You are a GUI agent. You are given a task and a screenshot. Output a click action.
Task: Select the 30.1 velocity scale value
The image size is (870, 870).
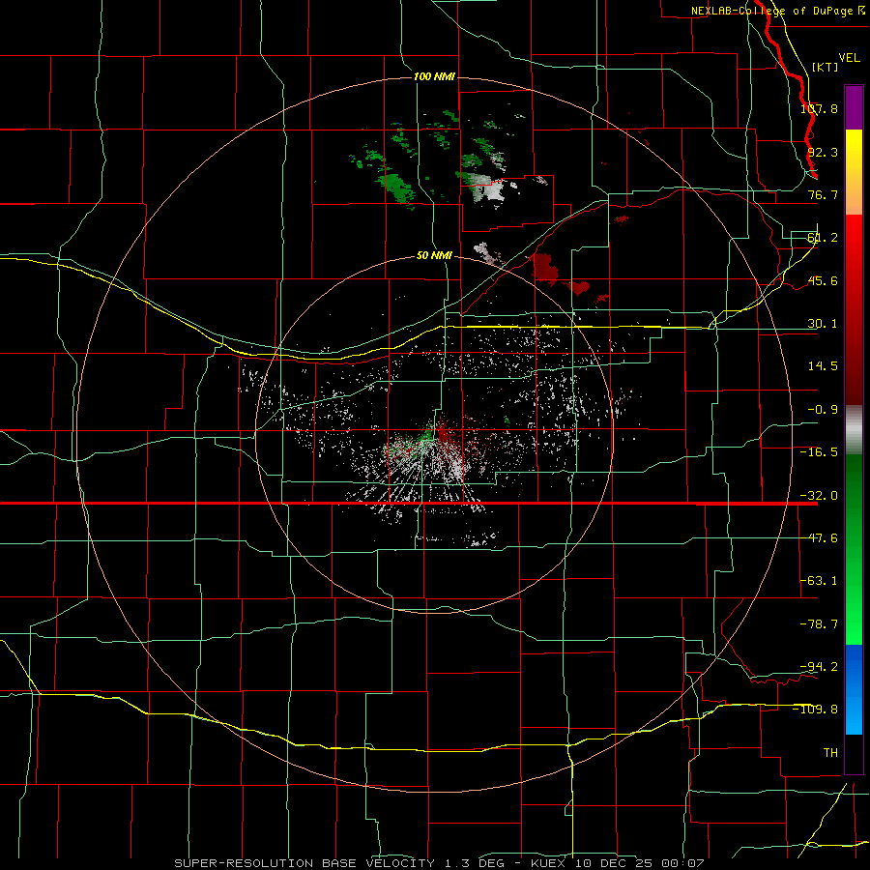pyautogui.click(x=823, y=324)
